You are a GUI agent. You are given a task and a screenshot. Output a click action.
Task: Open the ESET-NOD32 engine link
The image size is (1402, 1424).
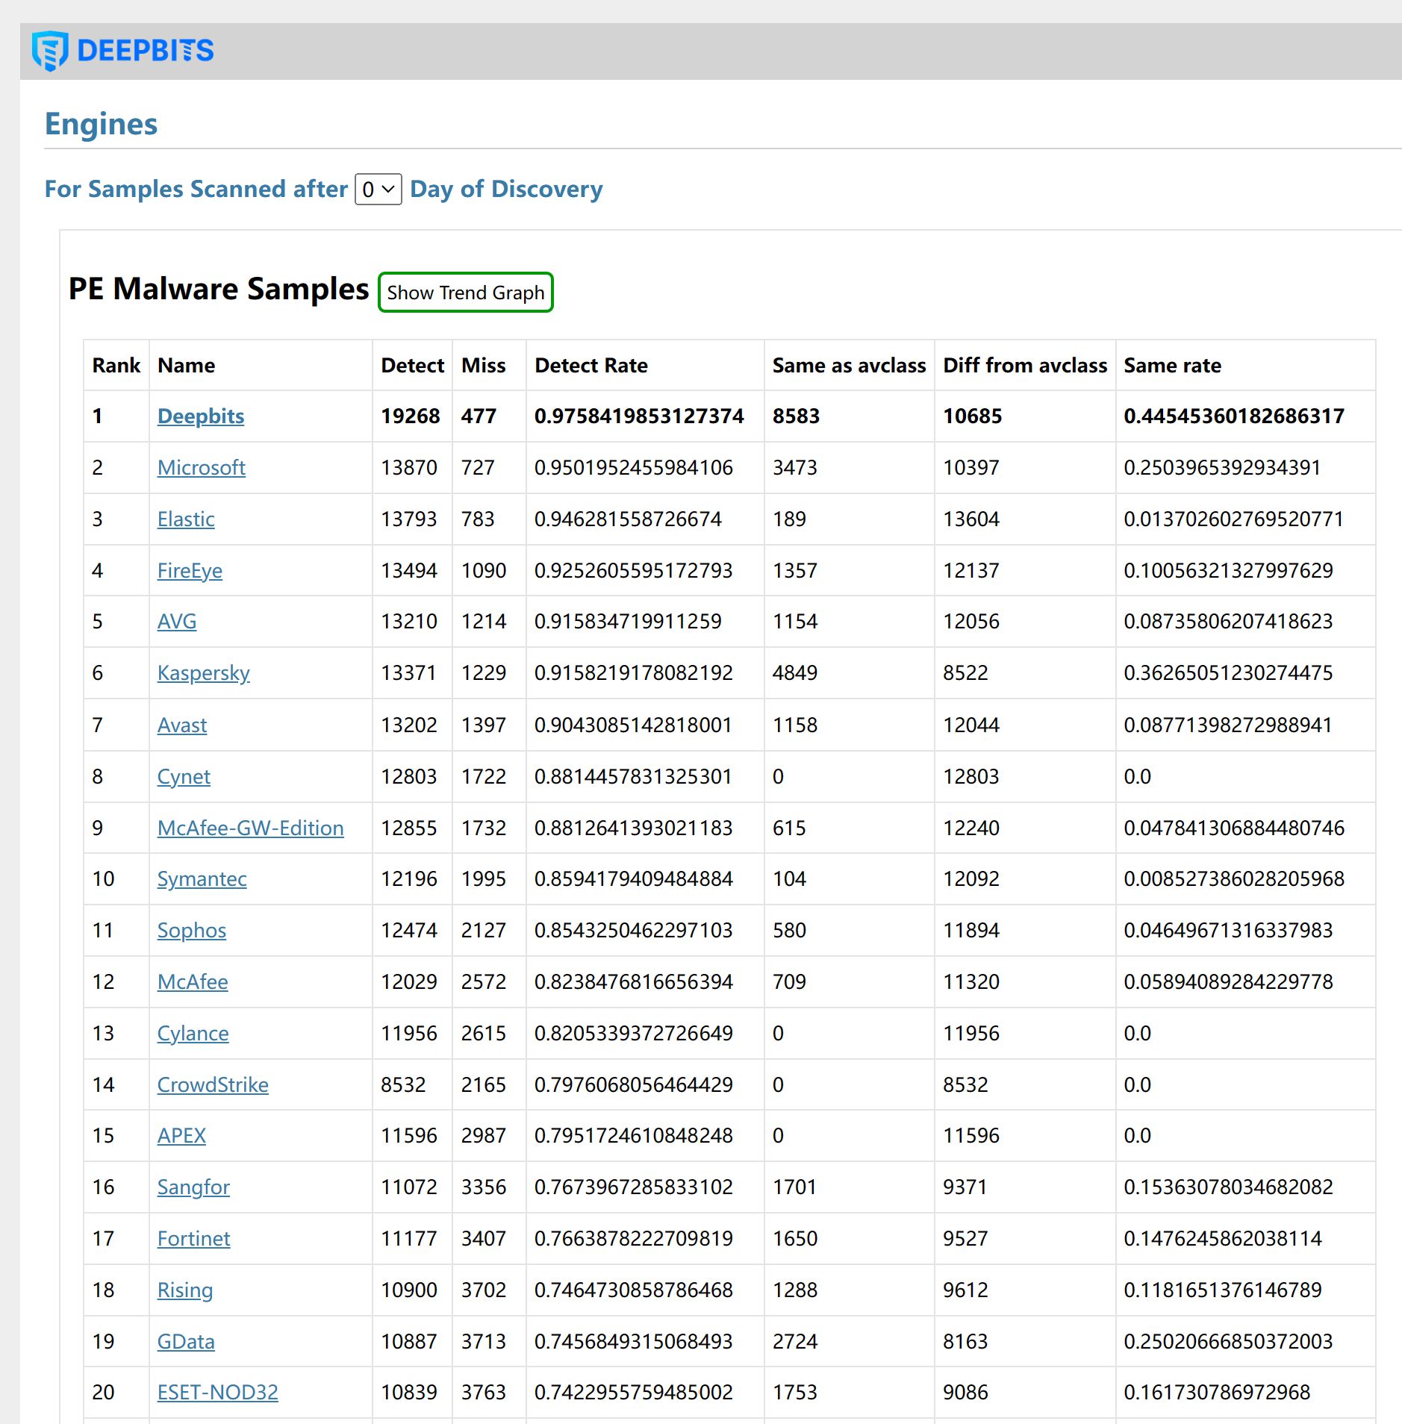point(218,1393)
